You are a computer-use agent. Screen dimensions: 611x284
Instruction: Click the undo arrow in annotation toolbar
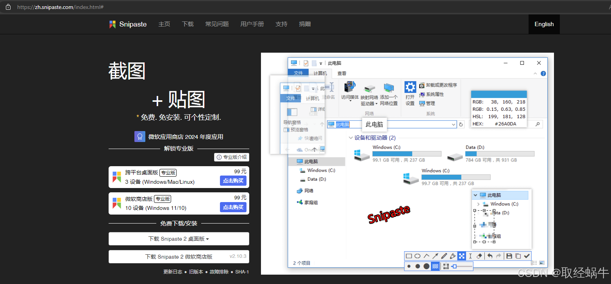(490, 256)
